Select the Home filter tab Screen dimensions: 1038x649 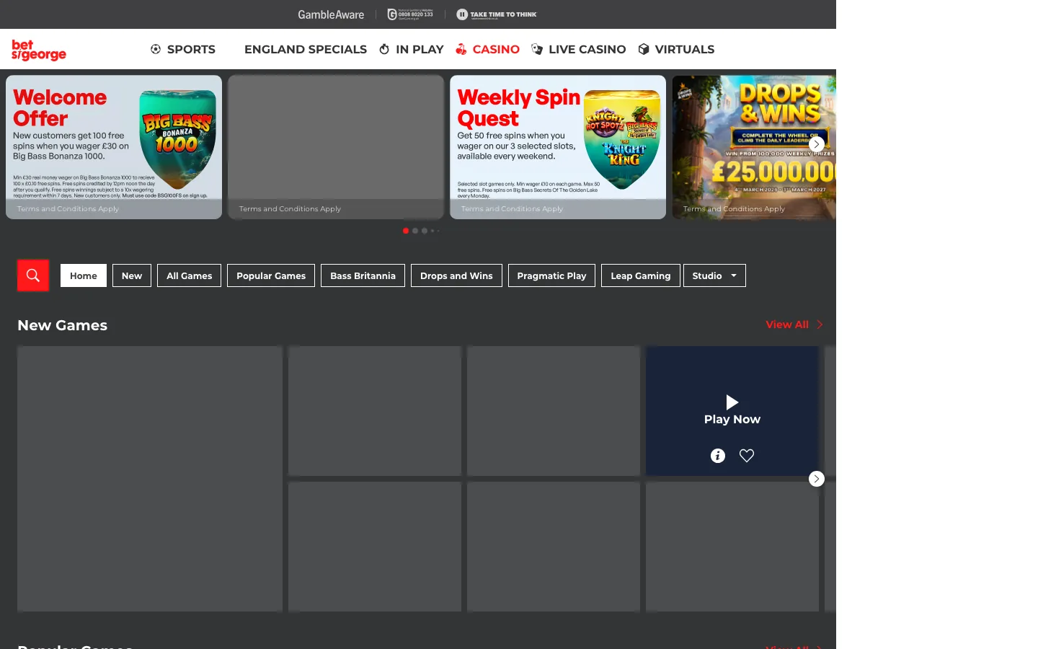coord(84,275)
